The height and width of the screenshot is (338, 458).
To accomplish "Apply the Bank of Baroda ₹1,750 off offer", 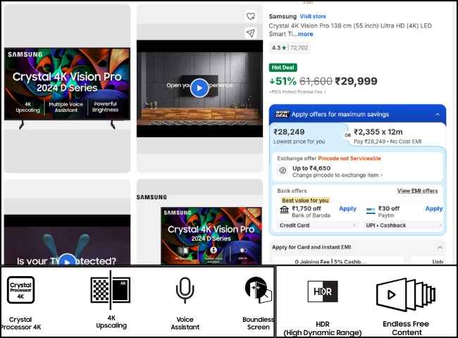I will [347, 208].
